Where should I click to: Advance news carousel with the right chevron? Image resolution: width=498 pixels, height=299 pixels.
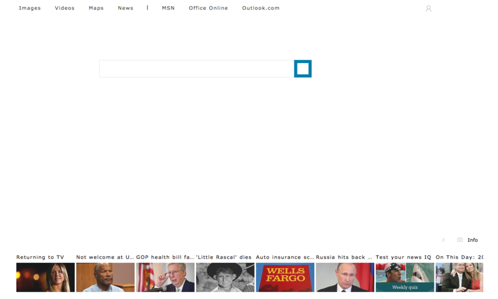tap(443, 240)
